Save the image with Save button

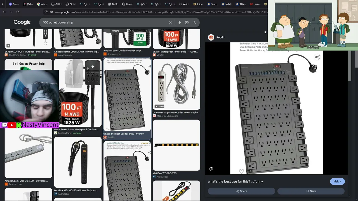click(311, 191)
